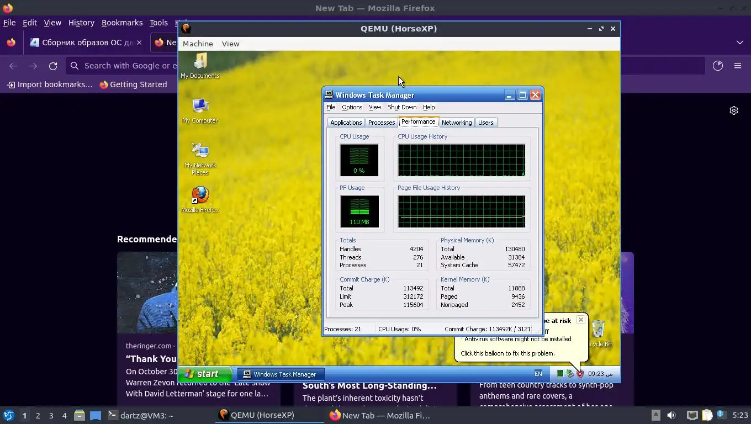Switch to the Applications tab
The image size is (751, 424).
click(346, 123)
